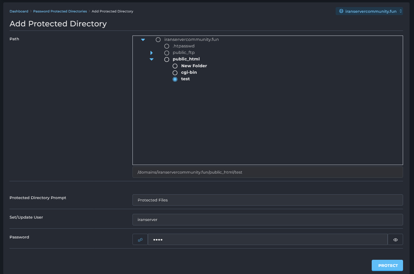Go to Dashboard breadcrumb link
This screenshot has height=274, width=414.
19,11
